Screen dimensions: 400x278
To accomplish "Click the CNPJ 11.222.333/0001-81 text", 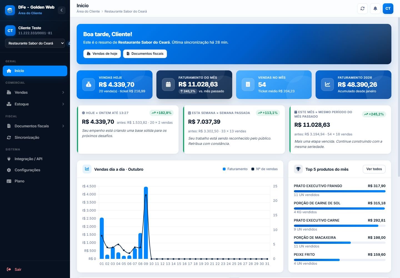I will point(35,33).
